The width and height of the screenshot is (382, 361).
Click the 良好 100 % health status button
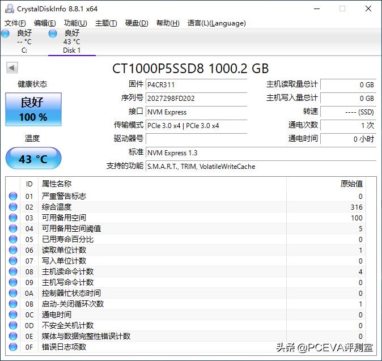tap(33, 109)
